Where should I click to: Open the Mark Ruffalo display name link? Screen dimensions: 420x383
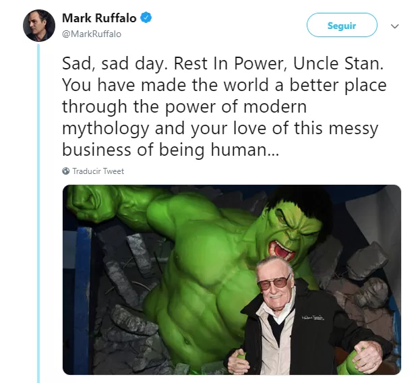(100, 17)
